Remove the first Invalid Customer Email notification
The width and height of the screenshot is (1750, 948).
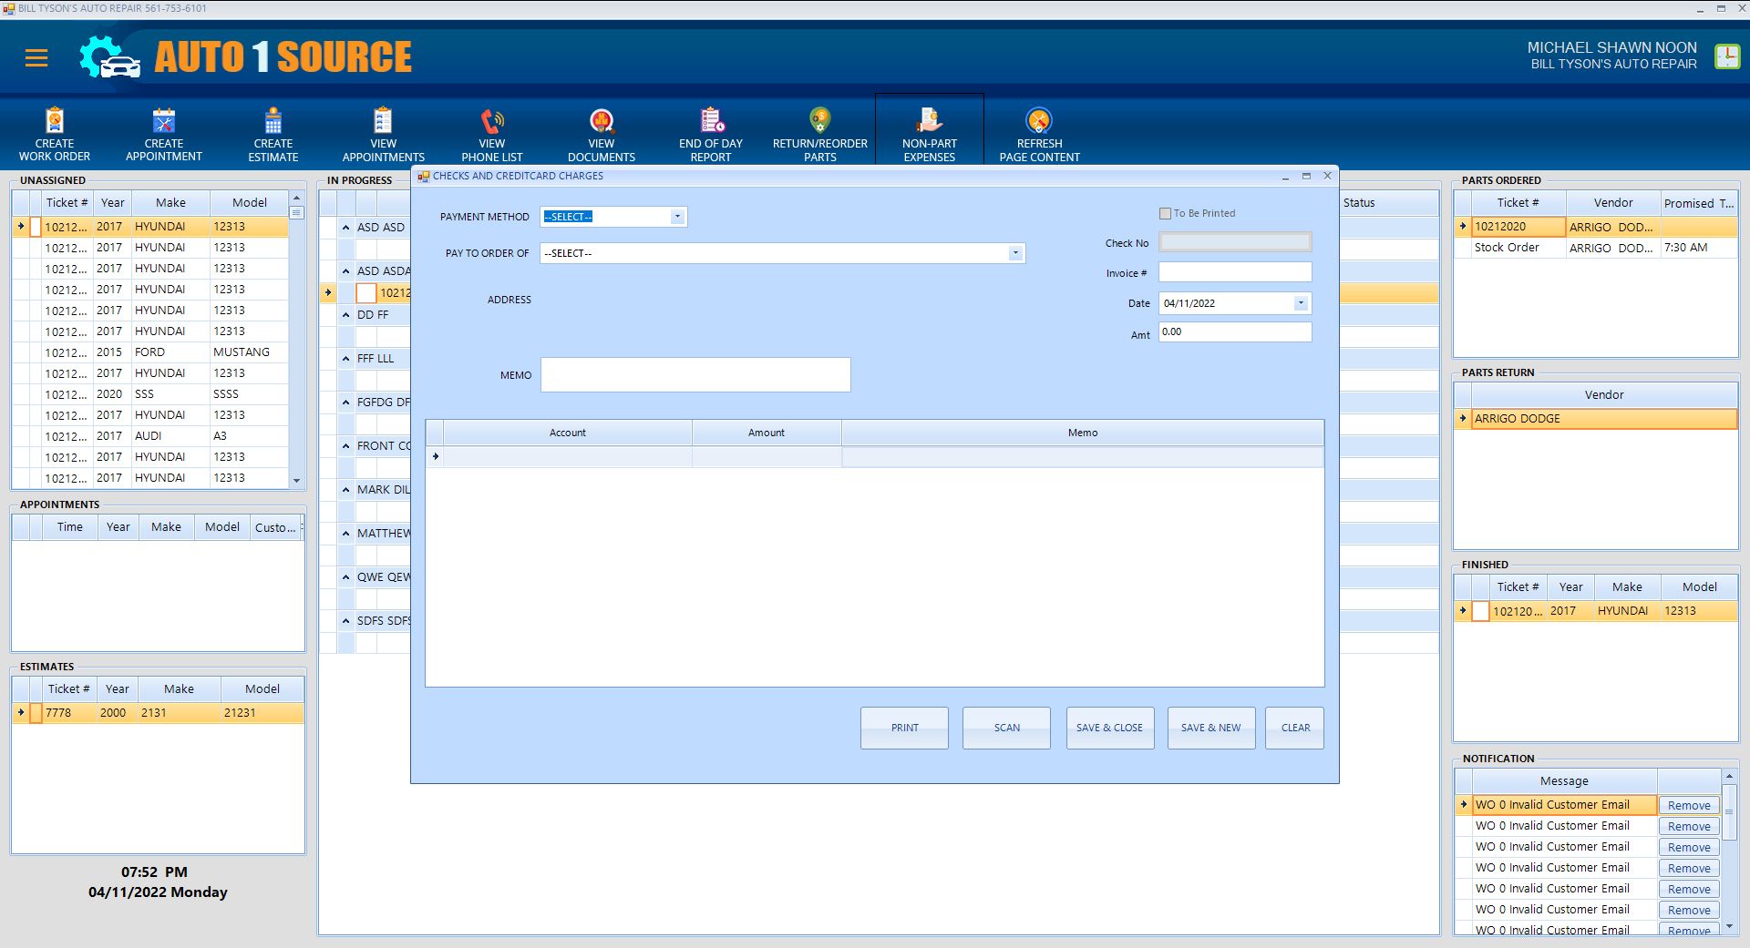1688,805
